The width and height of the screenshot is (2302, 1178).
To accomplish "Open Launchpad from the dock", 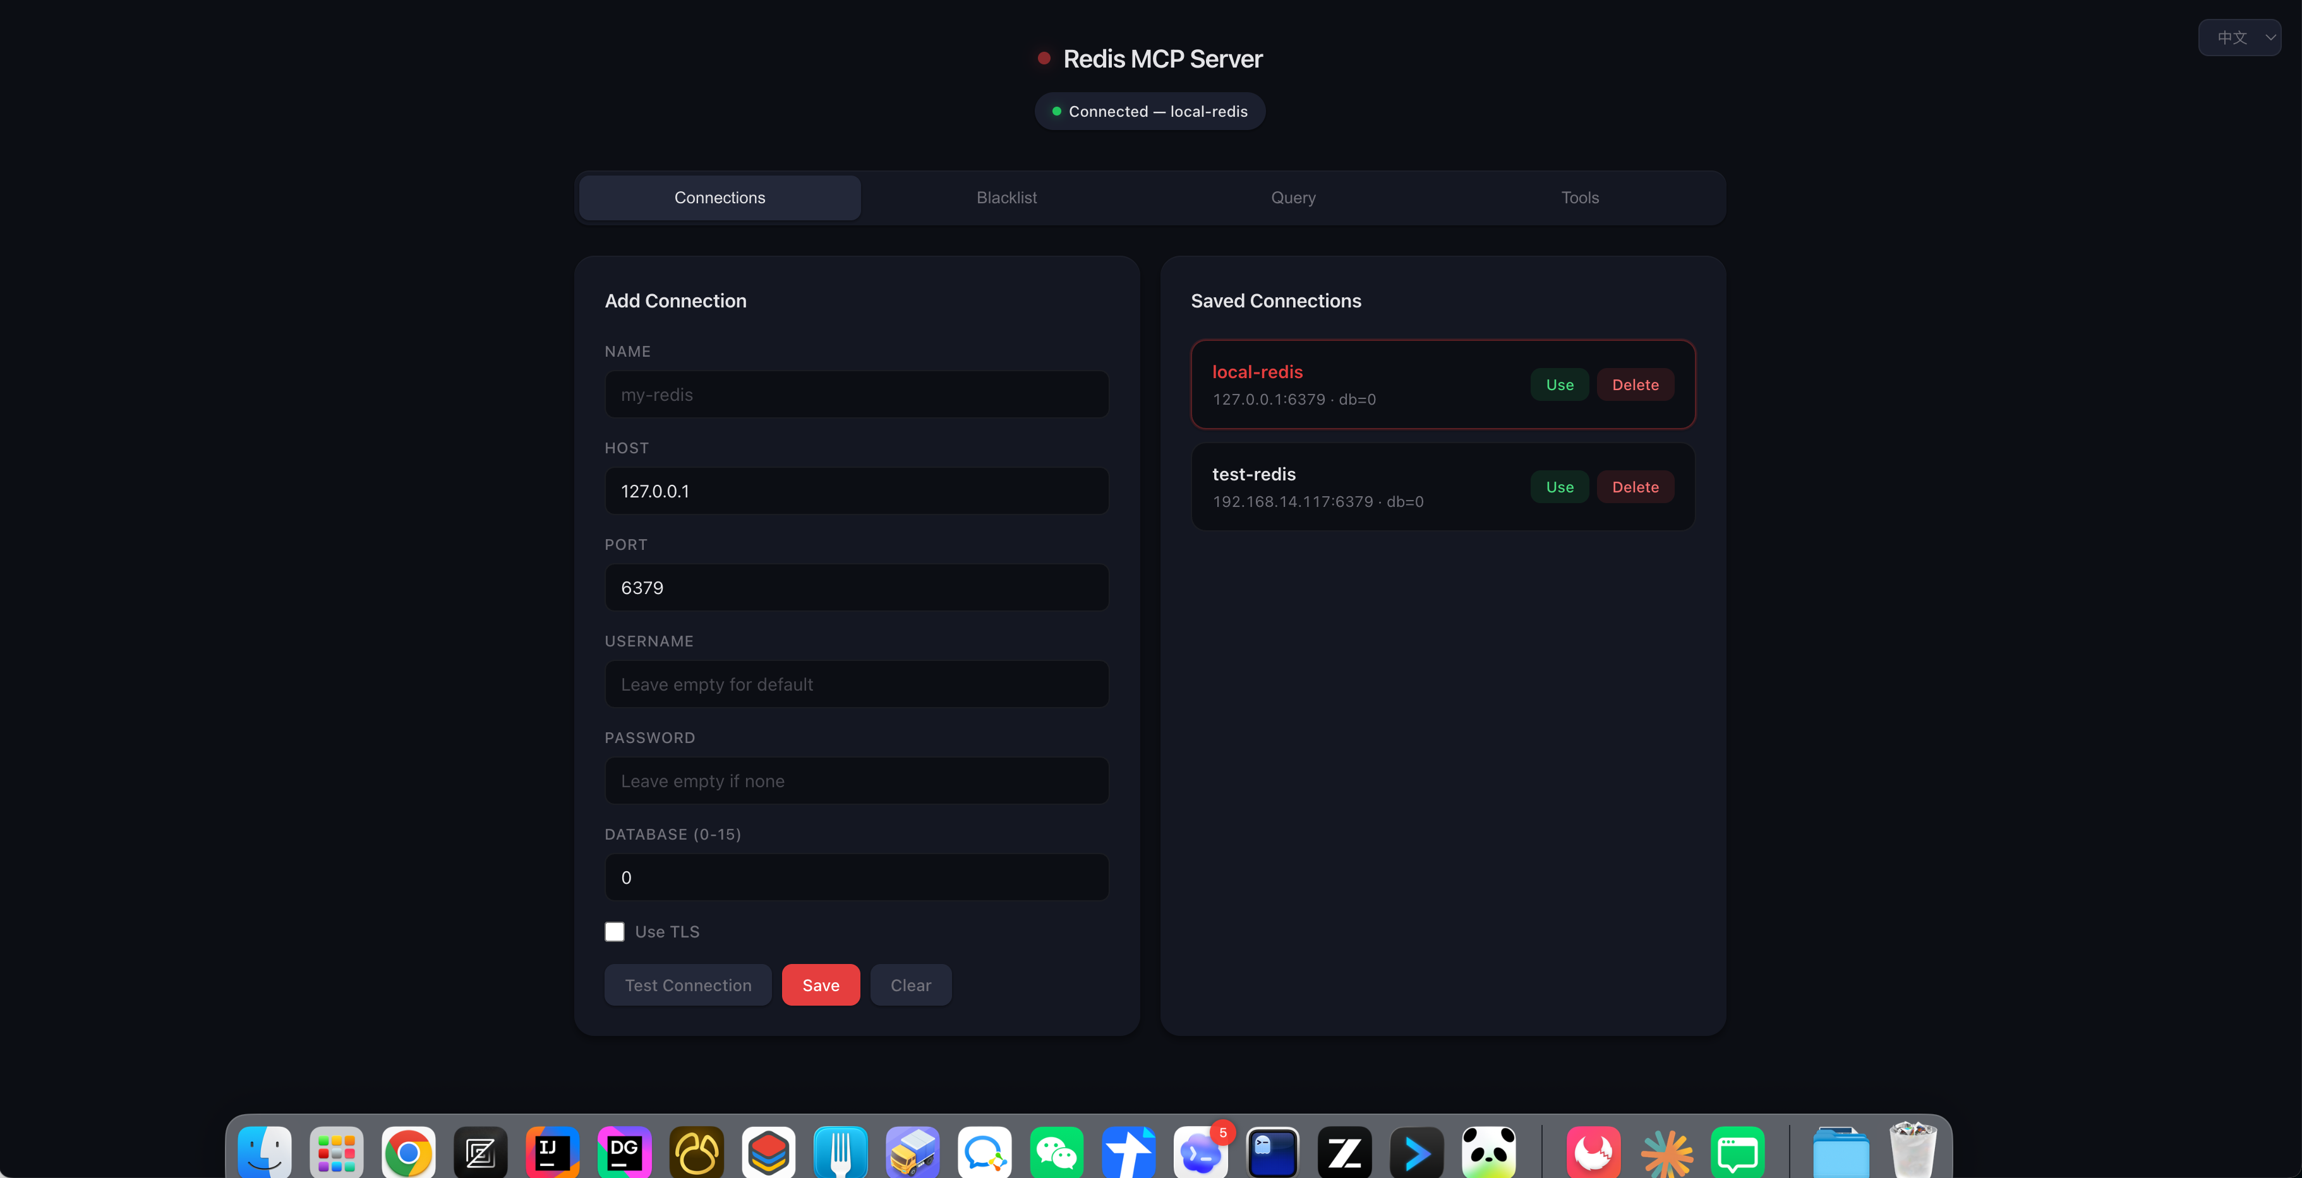I will click(x=337, y=1152).
